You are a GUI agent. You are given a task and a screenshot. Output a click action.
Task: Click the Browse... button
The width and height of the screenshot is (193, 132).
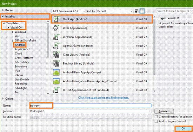(164, 111)
